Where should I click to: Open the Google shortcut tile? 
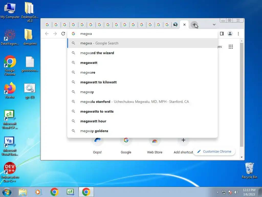click(126, 146)
